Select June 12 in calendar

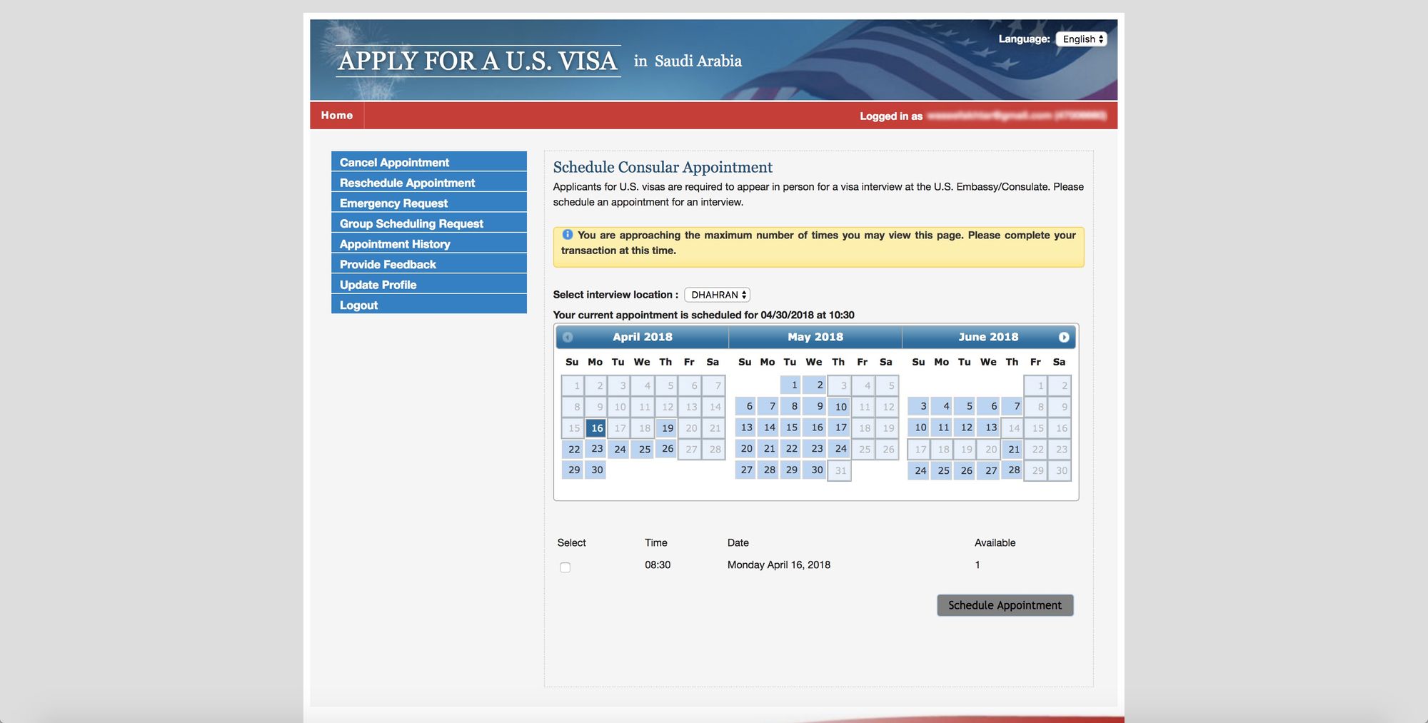tap(965, 428)
